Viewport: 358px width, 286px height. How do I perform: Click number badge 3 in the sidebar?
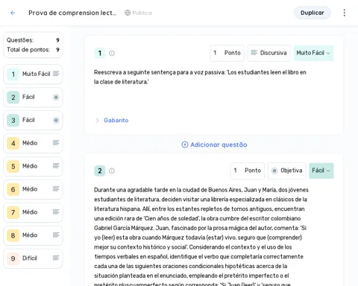click(13, 120)
